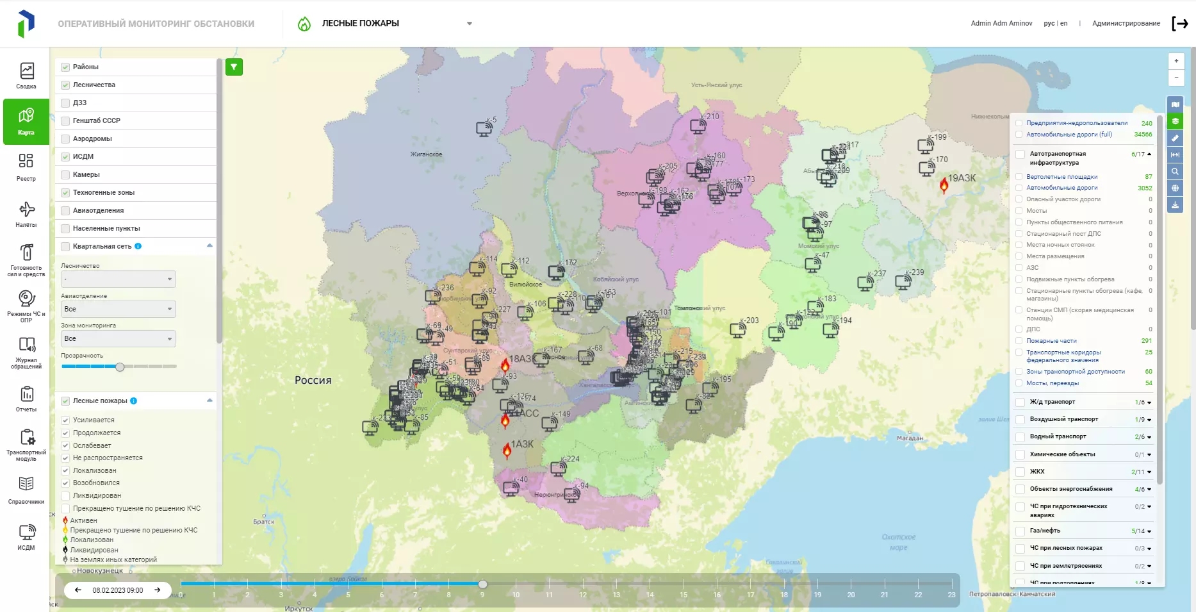Expand the ЛЕСНЫЕ ПОЖАРЫ module dropdown
This screenshot has height=612, width=1196.
tap(469, 24)
